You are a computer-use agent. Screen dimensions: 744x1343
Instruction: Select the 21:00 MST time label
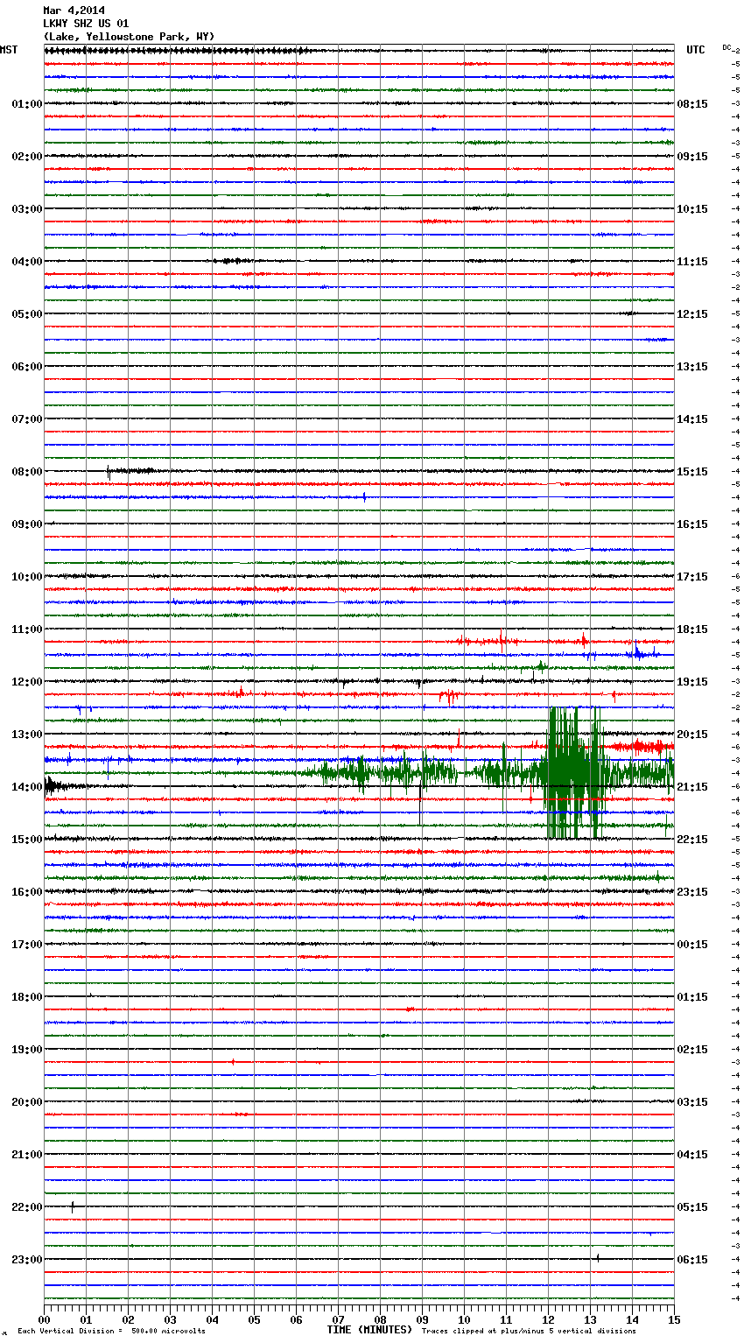pyautogui.click(x=26, y=1155)
